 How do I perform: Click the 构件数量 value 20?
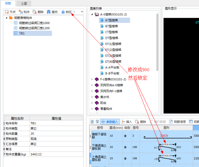click(57, 133)
